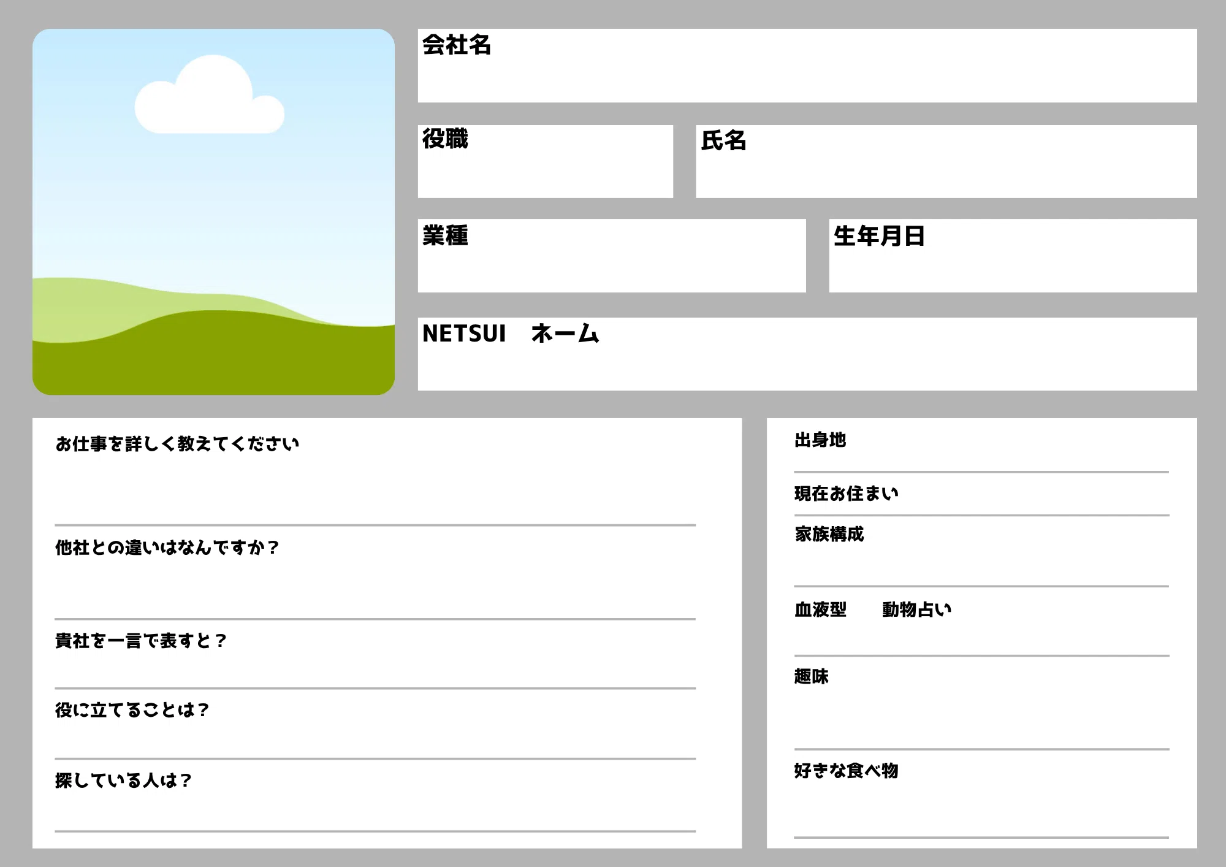Click the 役に立てることは？ question
Image resolution: width=1226 pixels, height=867 pixels.
pyautogui.click(x=132, y=710)
